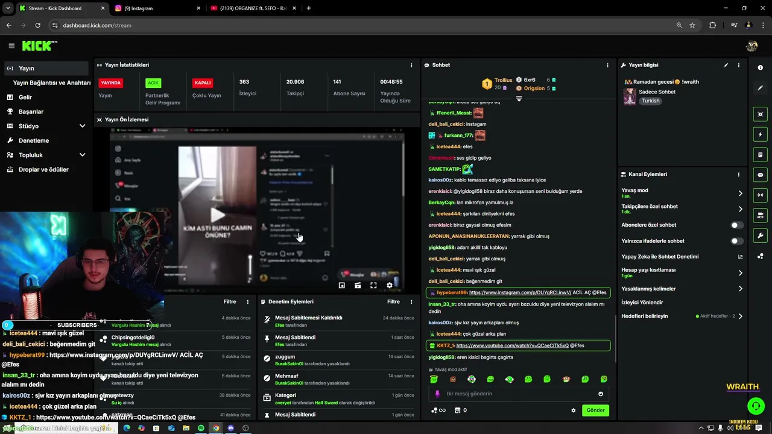Click İzleyici Yönlendir
This screenshot has width=772, height=434.
[642, 303]
